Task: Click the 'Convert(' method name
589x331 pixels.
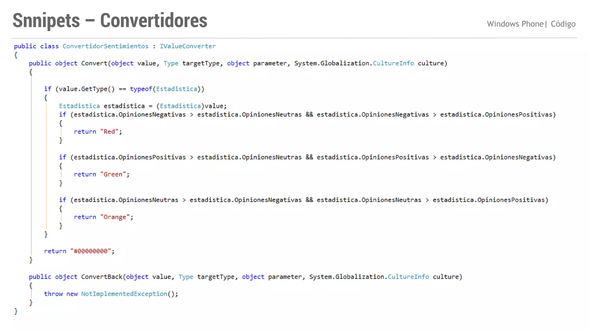Action: click(96, 63)
